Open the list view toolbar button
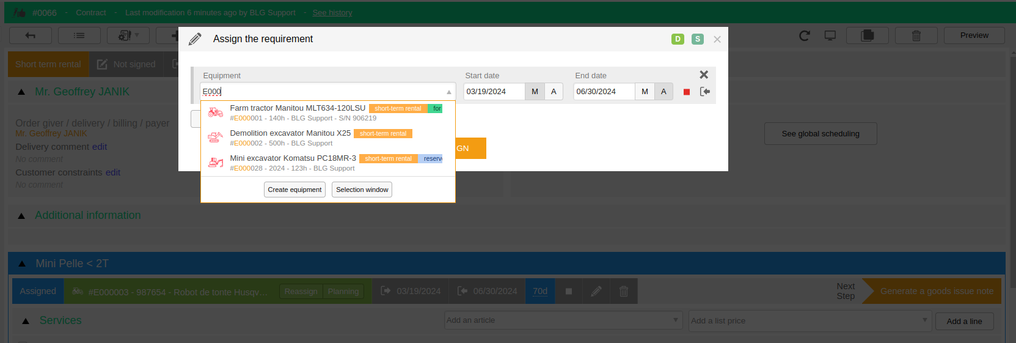Image resolution: width=1016 pixels, height=343 pixels. 79,35
